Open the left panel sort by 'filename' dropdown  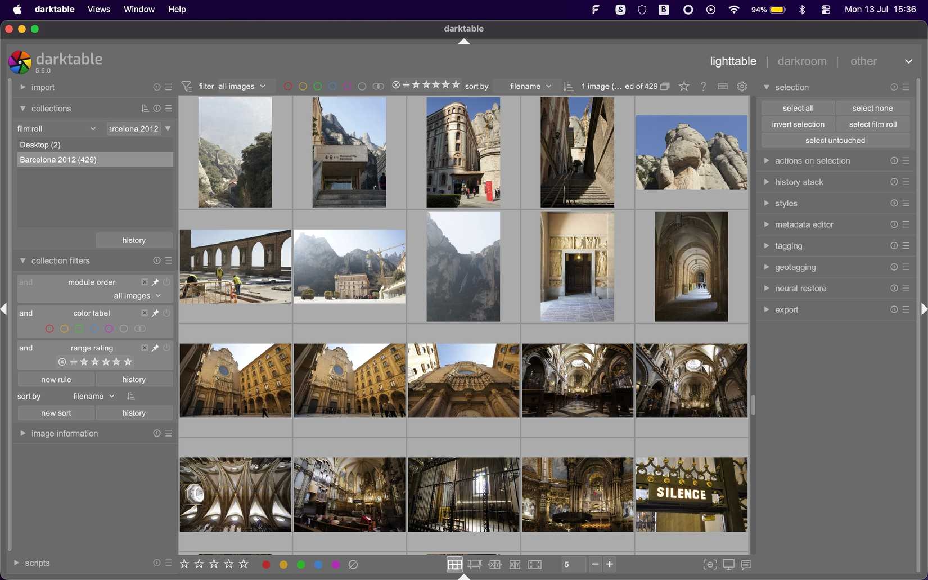coord(94,397)
